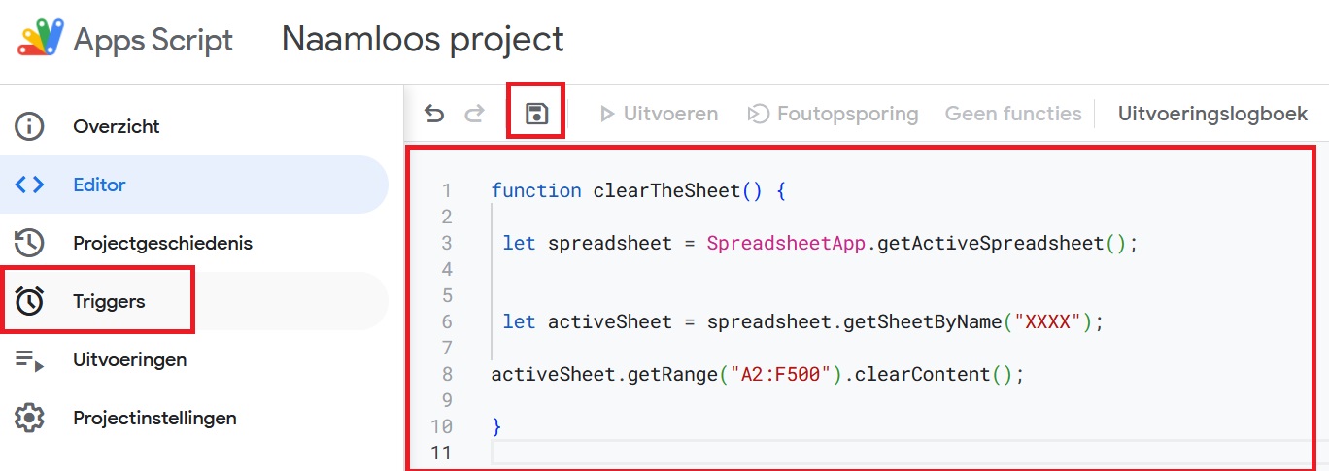Rename the Naamloos project title
Image resolution: width=1329 pixels, height=471 pixels.
pos(423,39)
